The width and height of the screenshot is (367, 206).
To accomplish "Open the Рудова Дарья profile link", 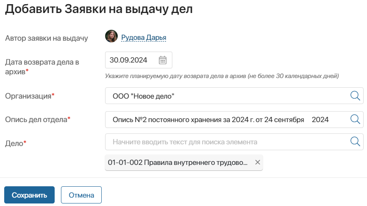I will (x=144, y=38).
